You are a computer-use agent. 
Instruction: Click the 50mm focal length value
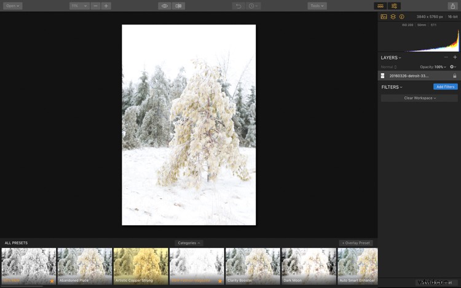point(422,25)
